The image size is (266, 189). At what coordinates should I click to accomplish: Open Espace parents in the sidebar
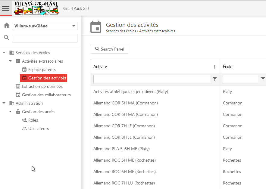(x=42, y=70)
